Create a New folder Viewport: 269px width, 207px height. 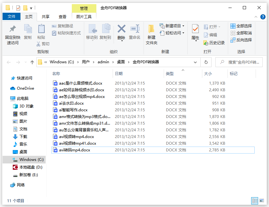(152, 35)
